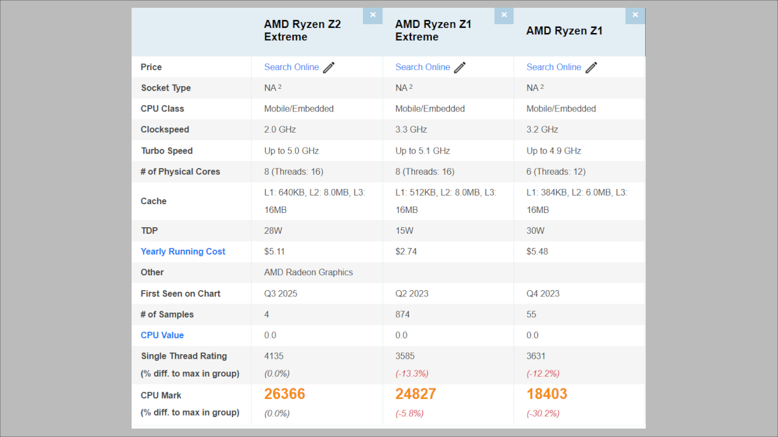The height and width of the screenshot is (437, 778).
Task: Edit the AMD Ryzen Z1 price via pencil
Action: [x=591, y=67]
